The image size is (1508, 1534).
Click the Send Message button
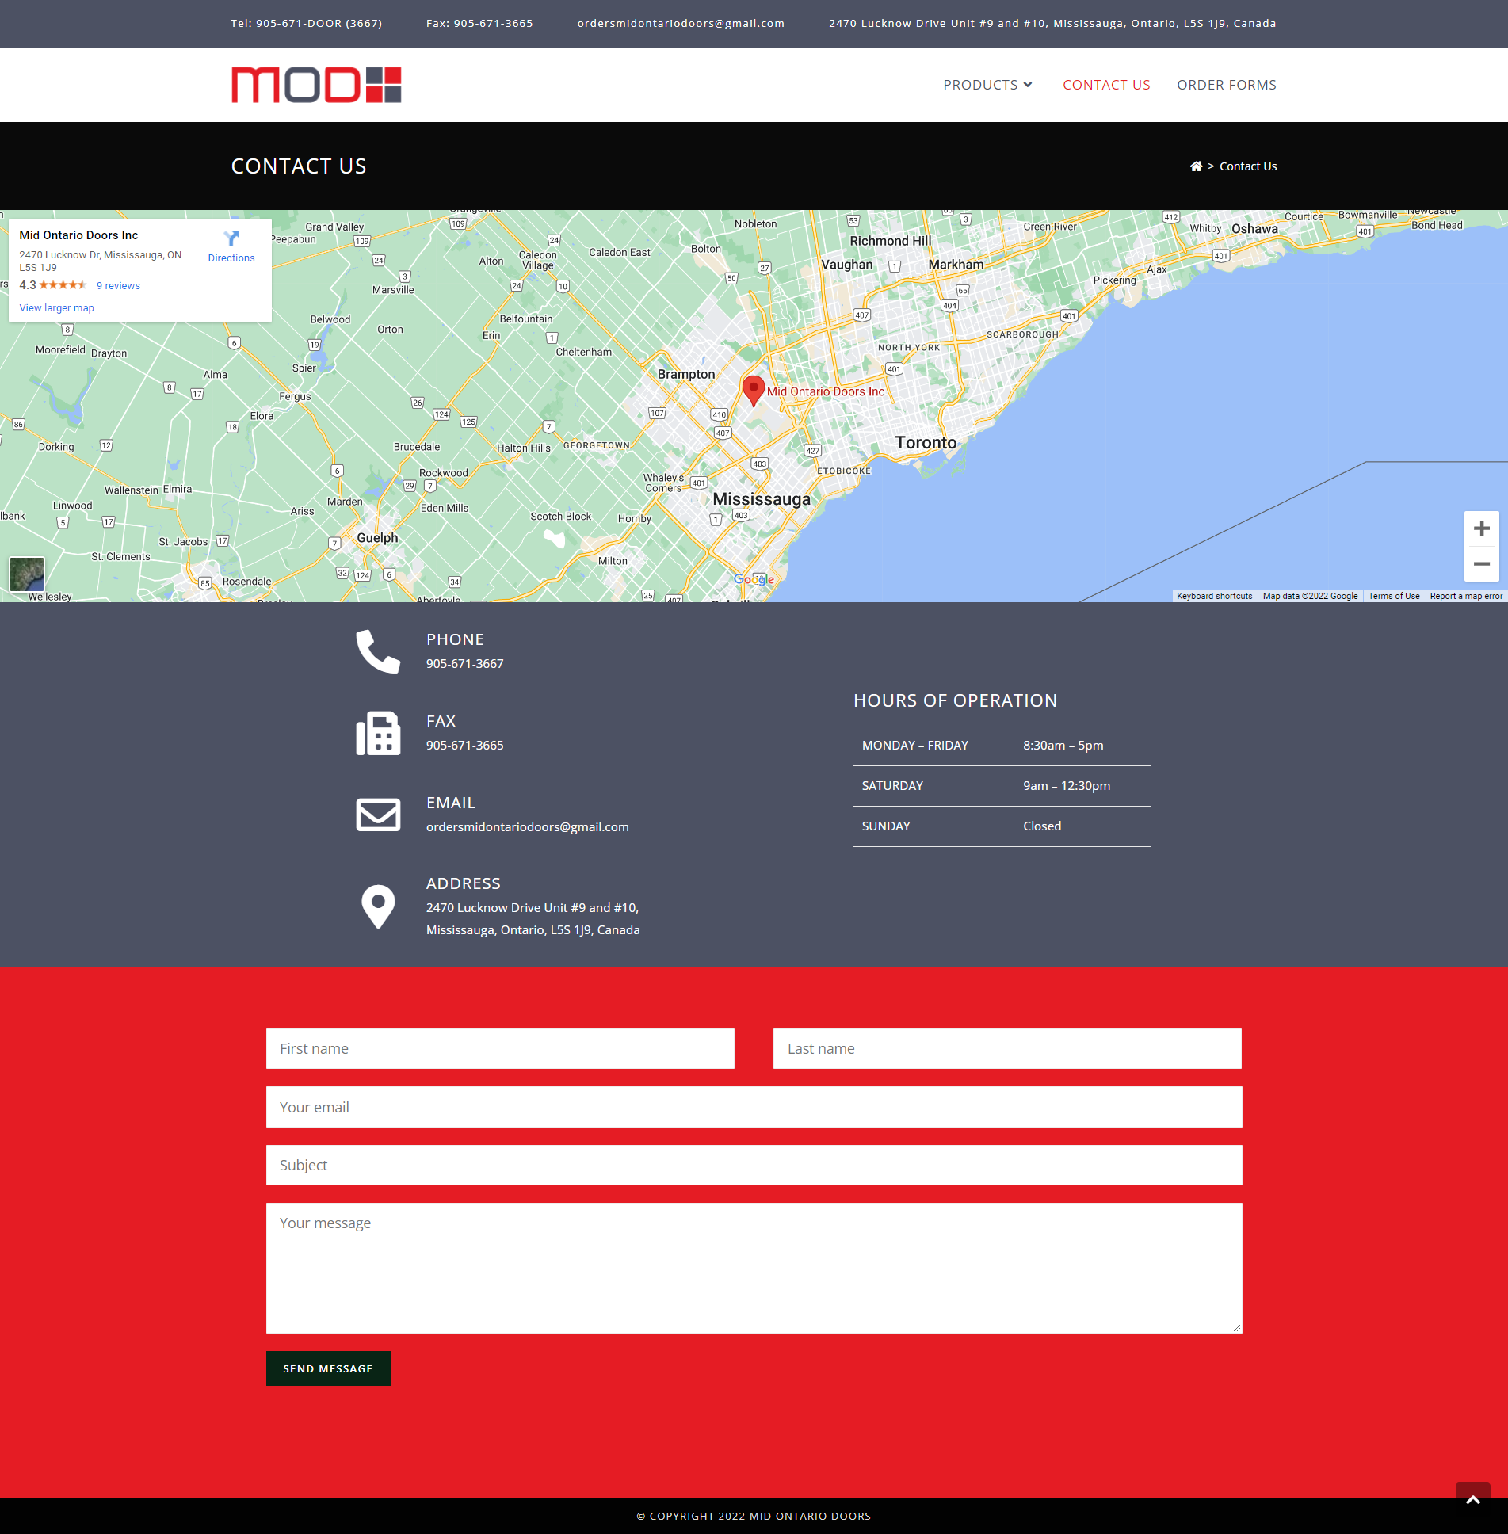(328, 1368)
